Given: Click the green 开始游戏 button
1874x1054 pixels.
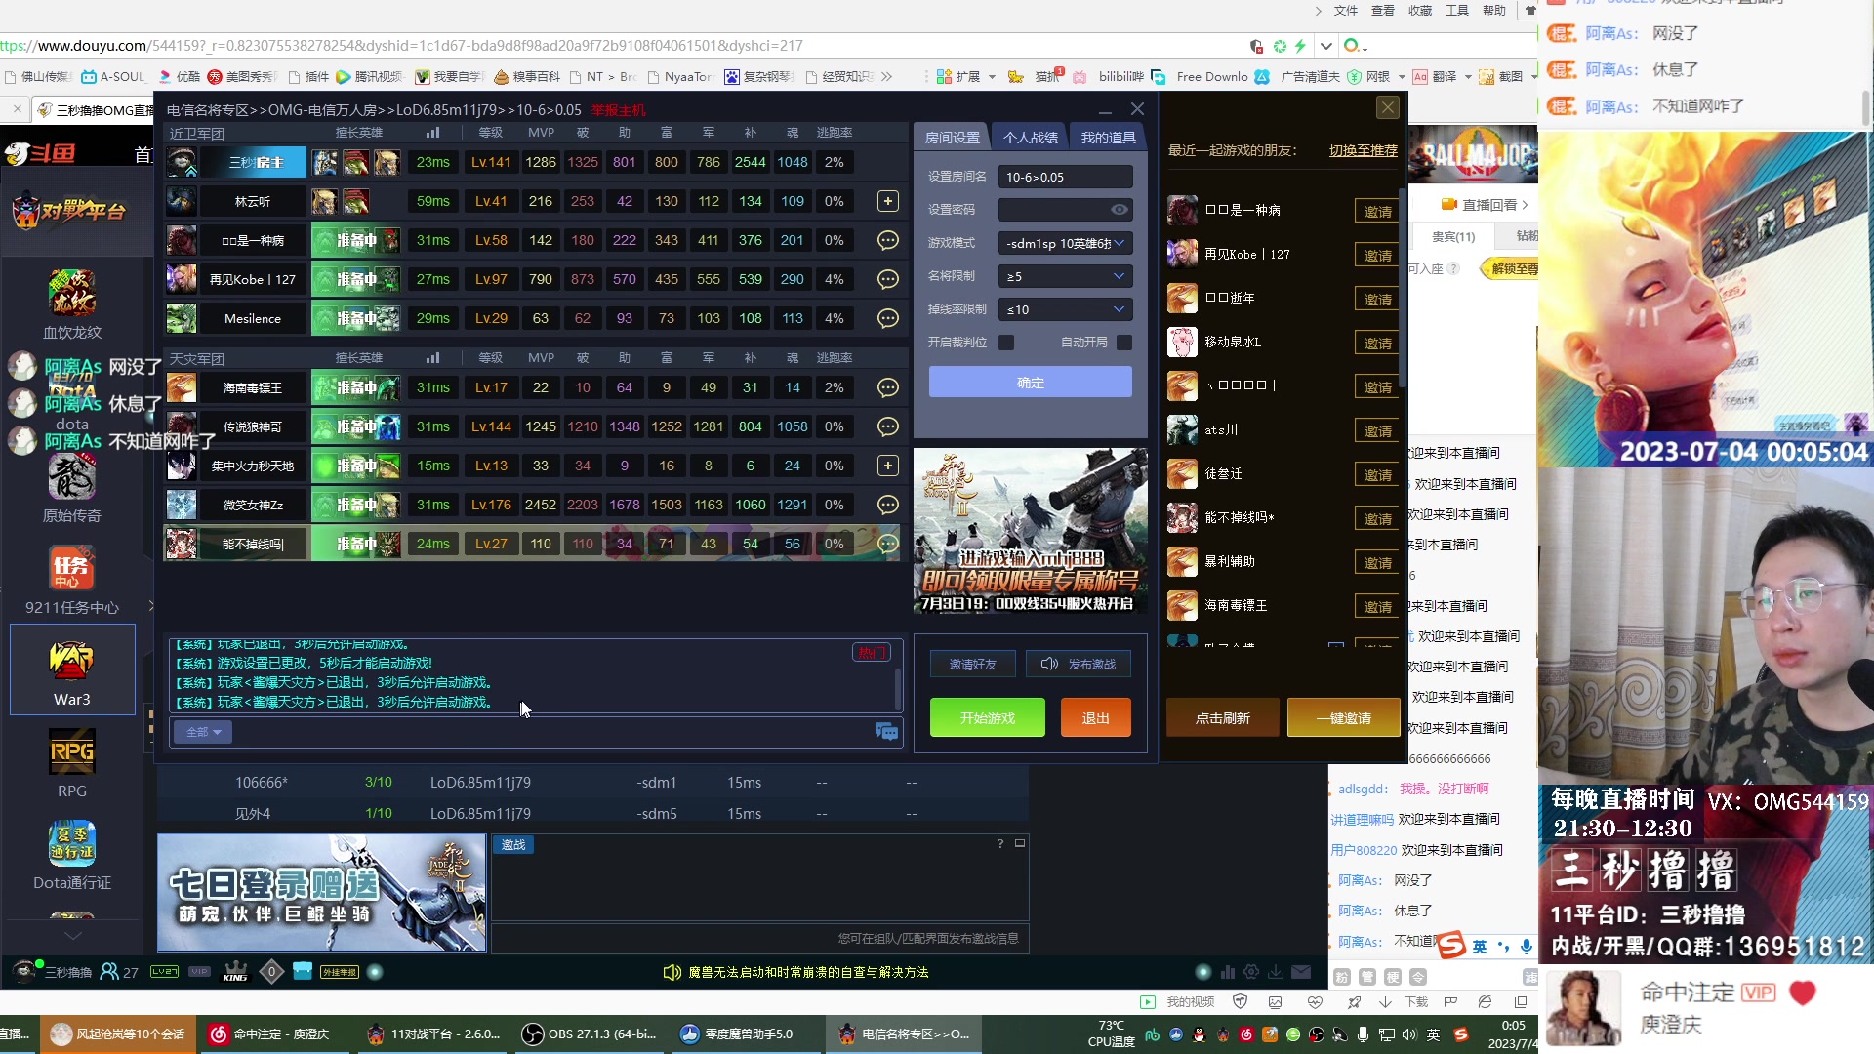Looking at the screenshot, I should (988, 718).
